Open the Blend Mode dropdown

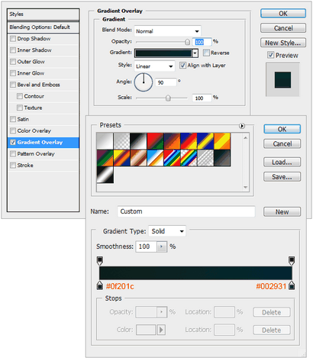(x=168, y=31)
